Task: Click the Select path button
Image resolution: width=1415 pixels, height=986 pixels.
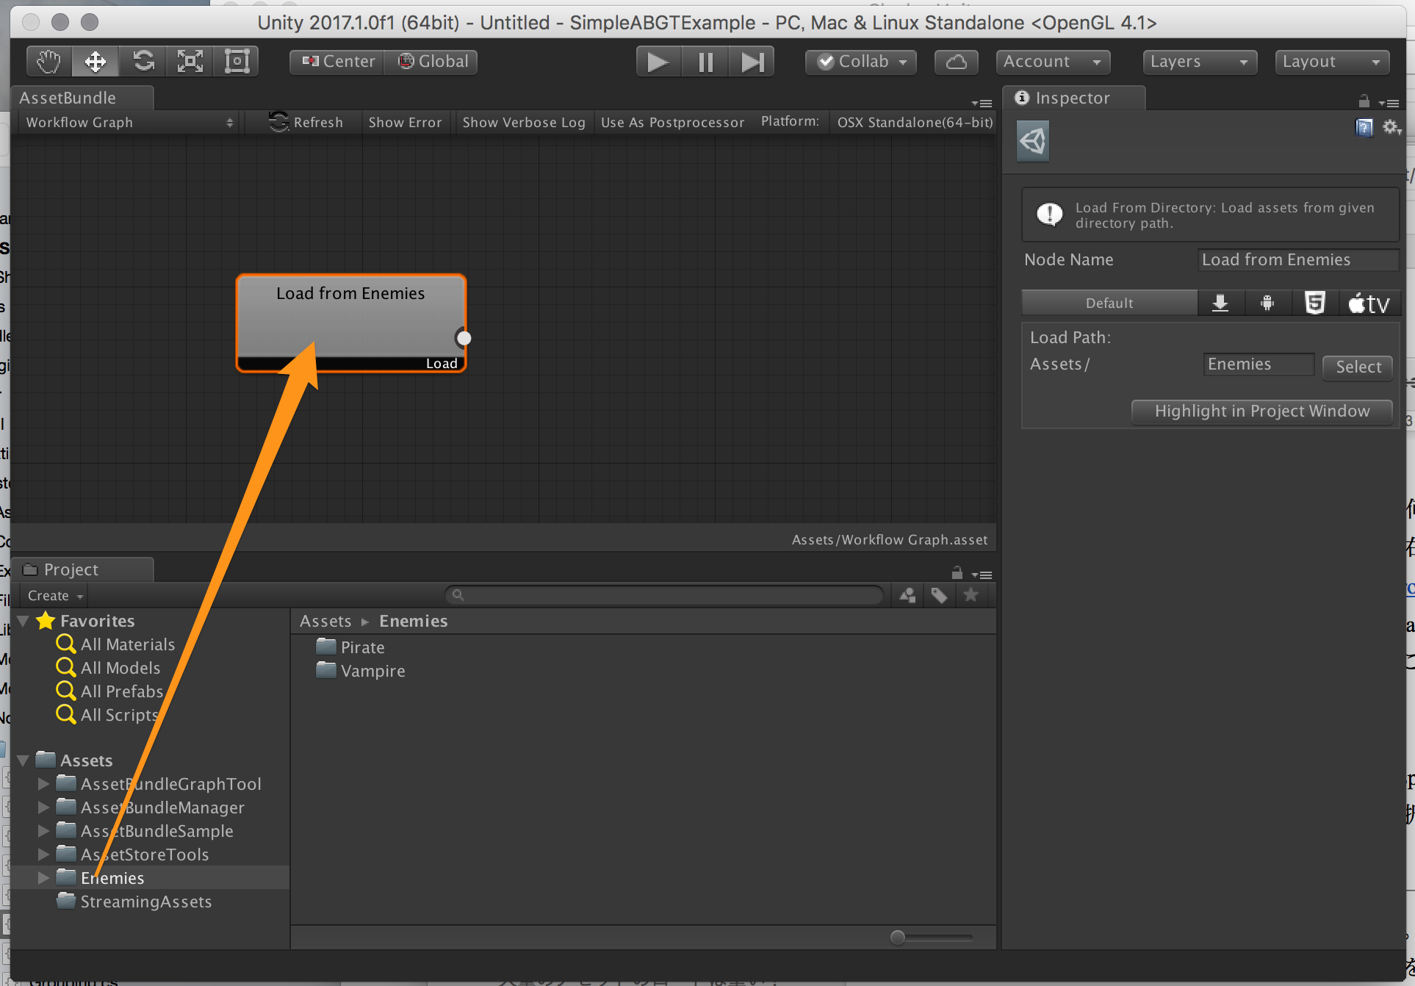Action: coord(1358,367)
